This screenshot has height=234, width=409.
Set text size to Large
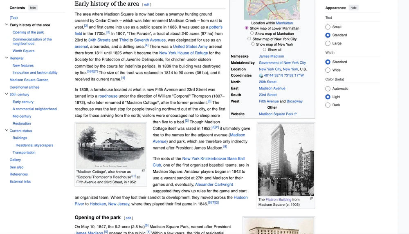pyautogui.click(x=328, y=43)
